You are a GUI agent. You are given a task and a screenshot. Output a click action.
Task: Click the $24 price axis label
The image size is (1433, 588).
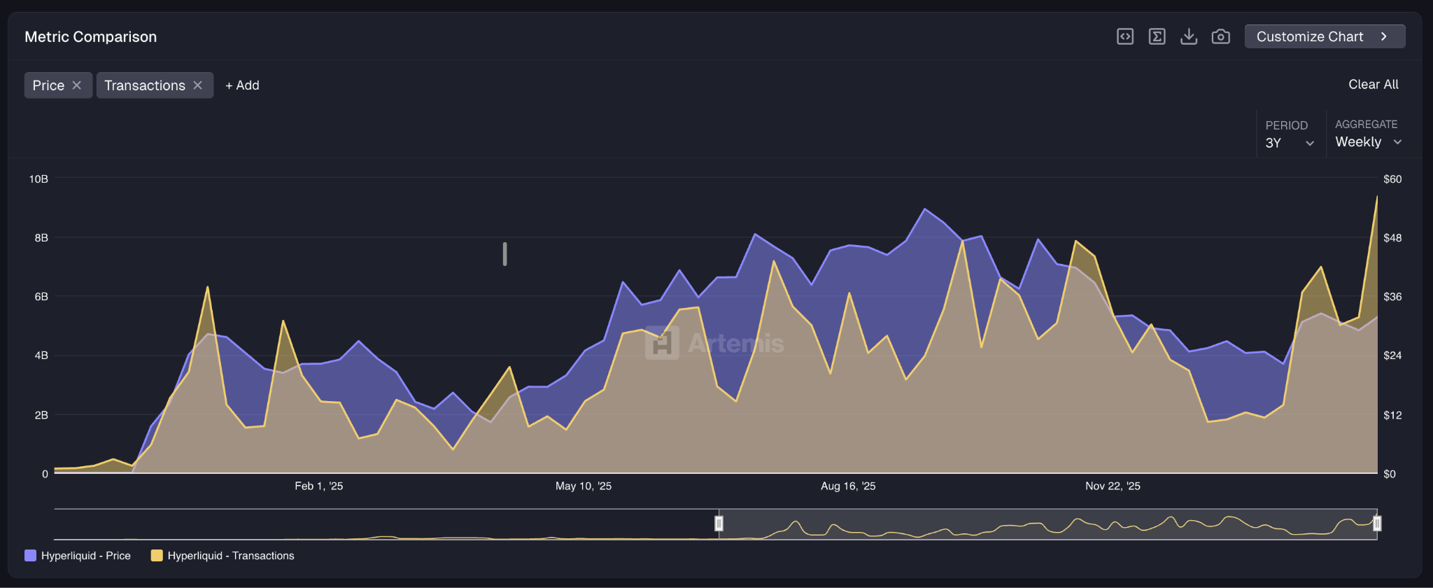point(1392,356)
